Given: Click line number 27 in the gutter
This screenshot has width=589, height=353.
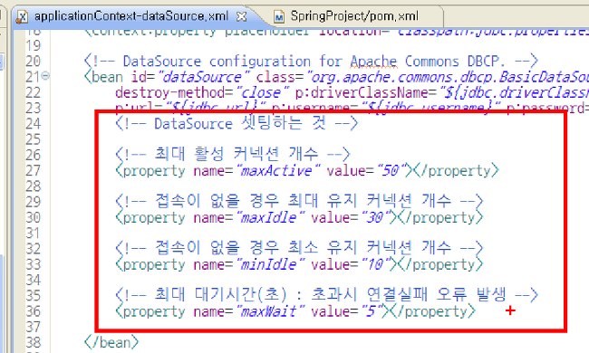Looking at the screenshot, I should click(33, 171).
